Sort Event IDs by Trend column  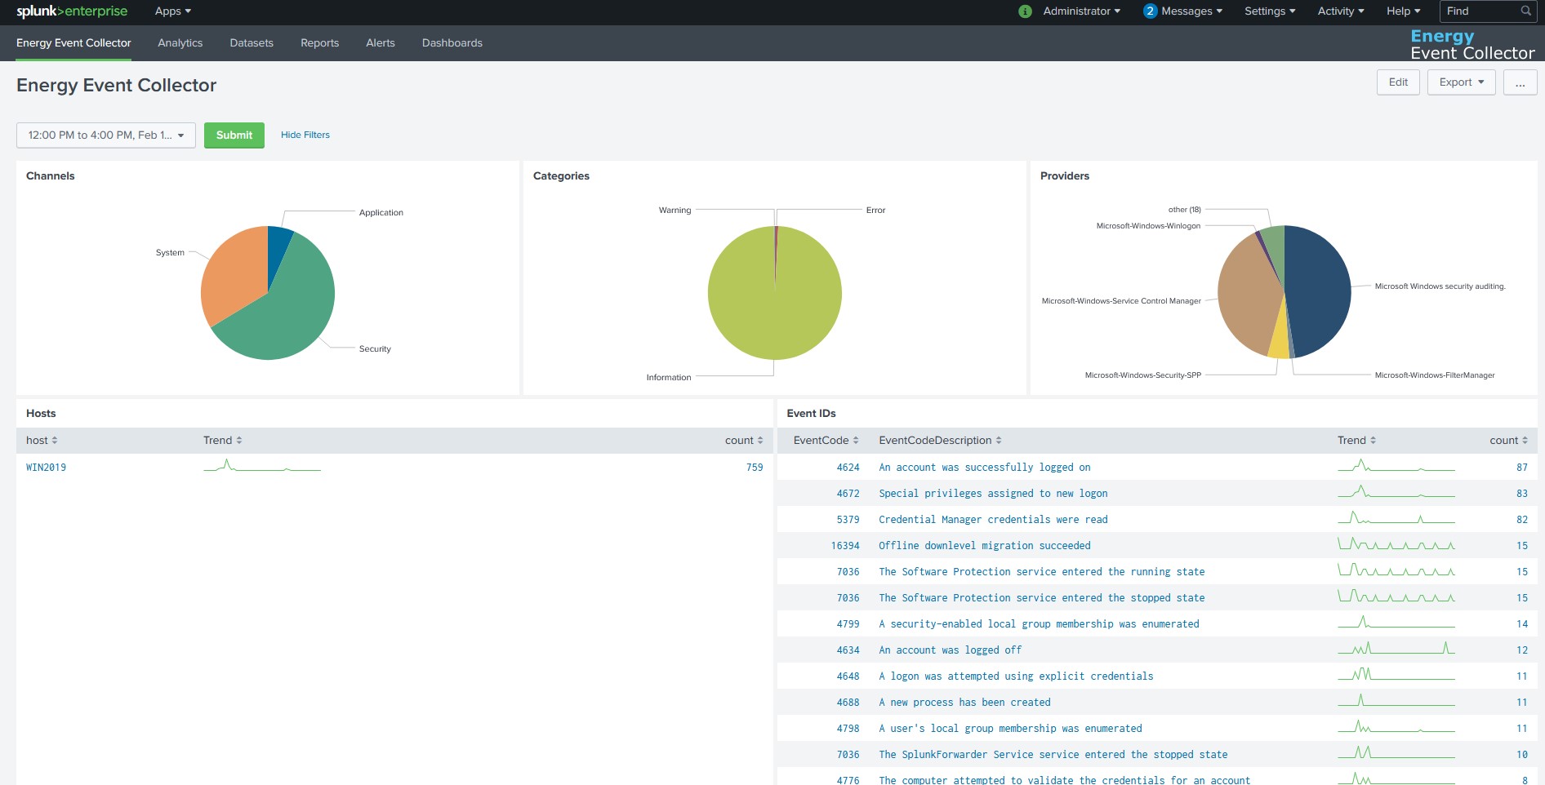pos(1356,441)
